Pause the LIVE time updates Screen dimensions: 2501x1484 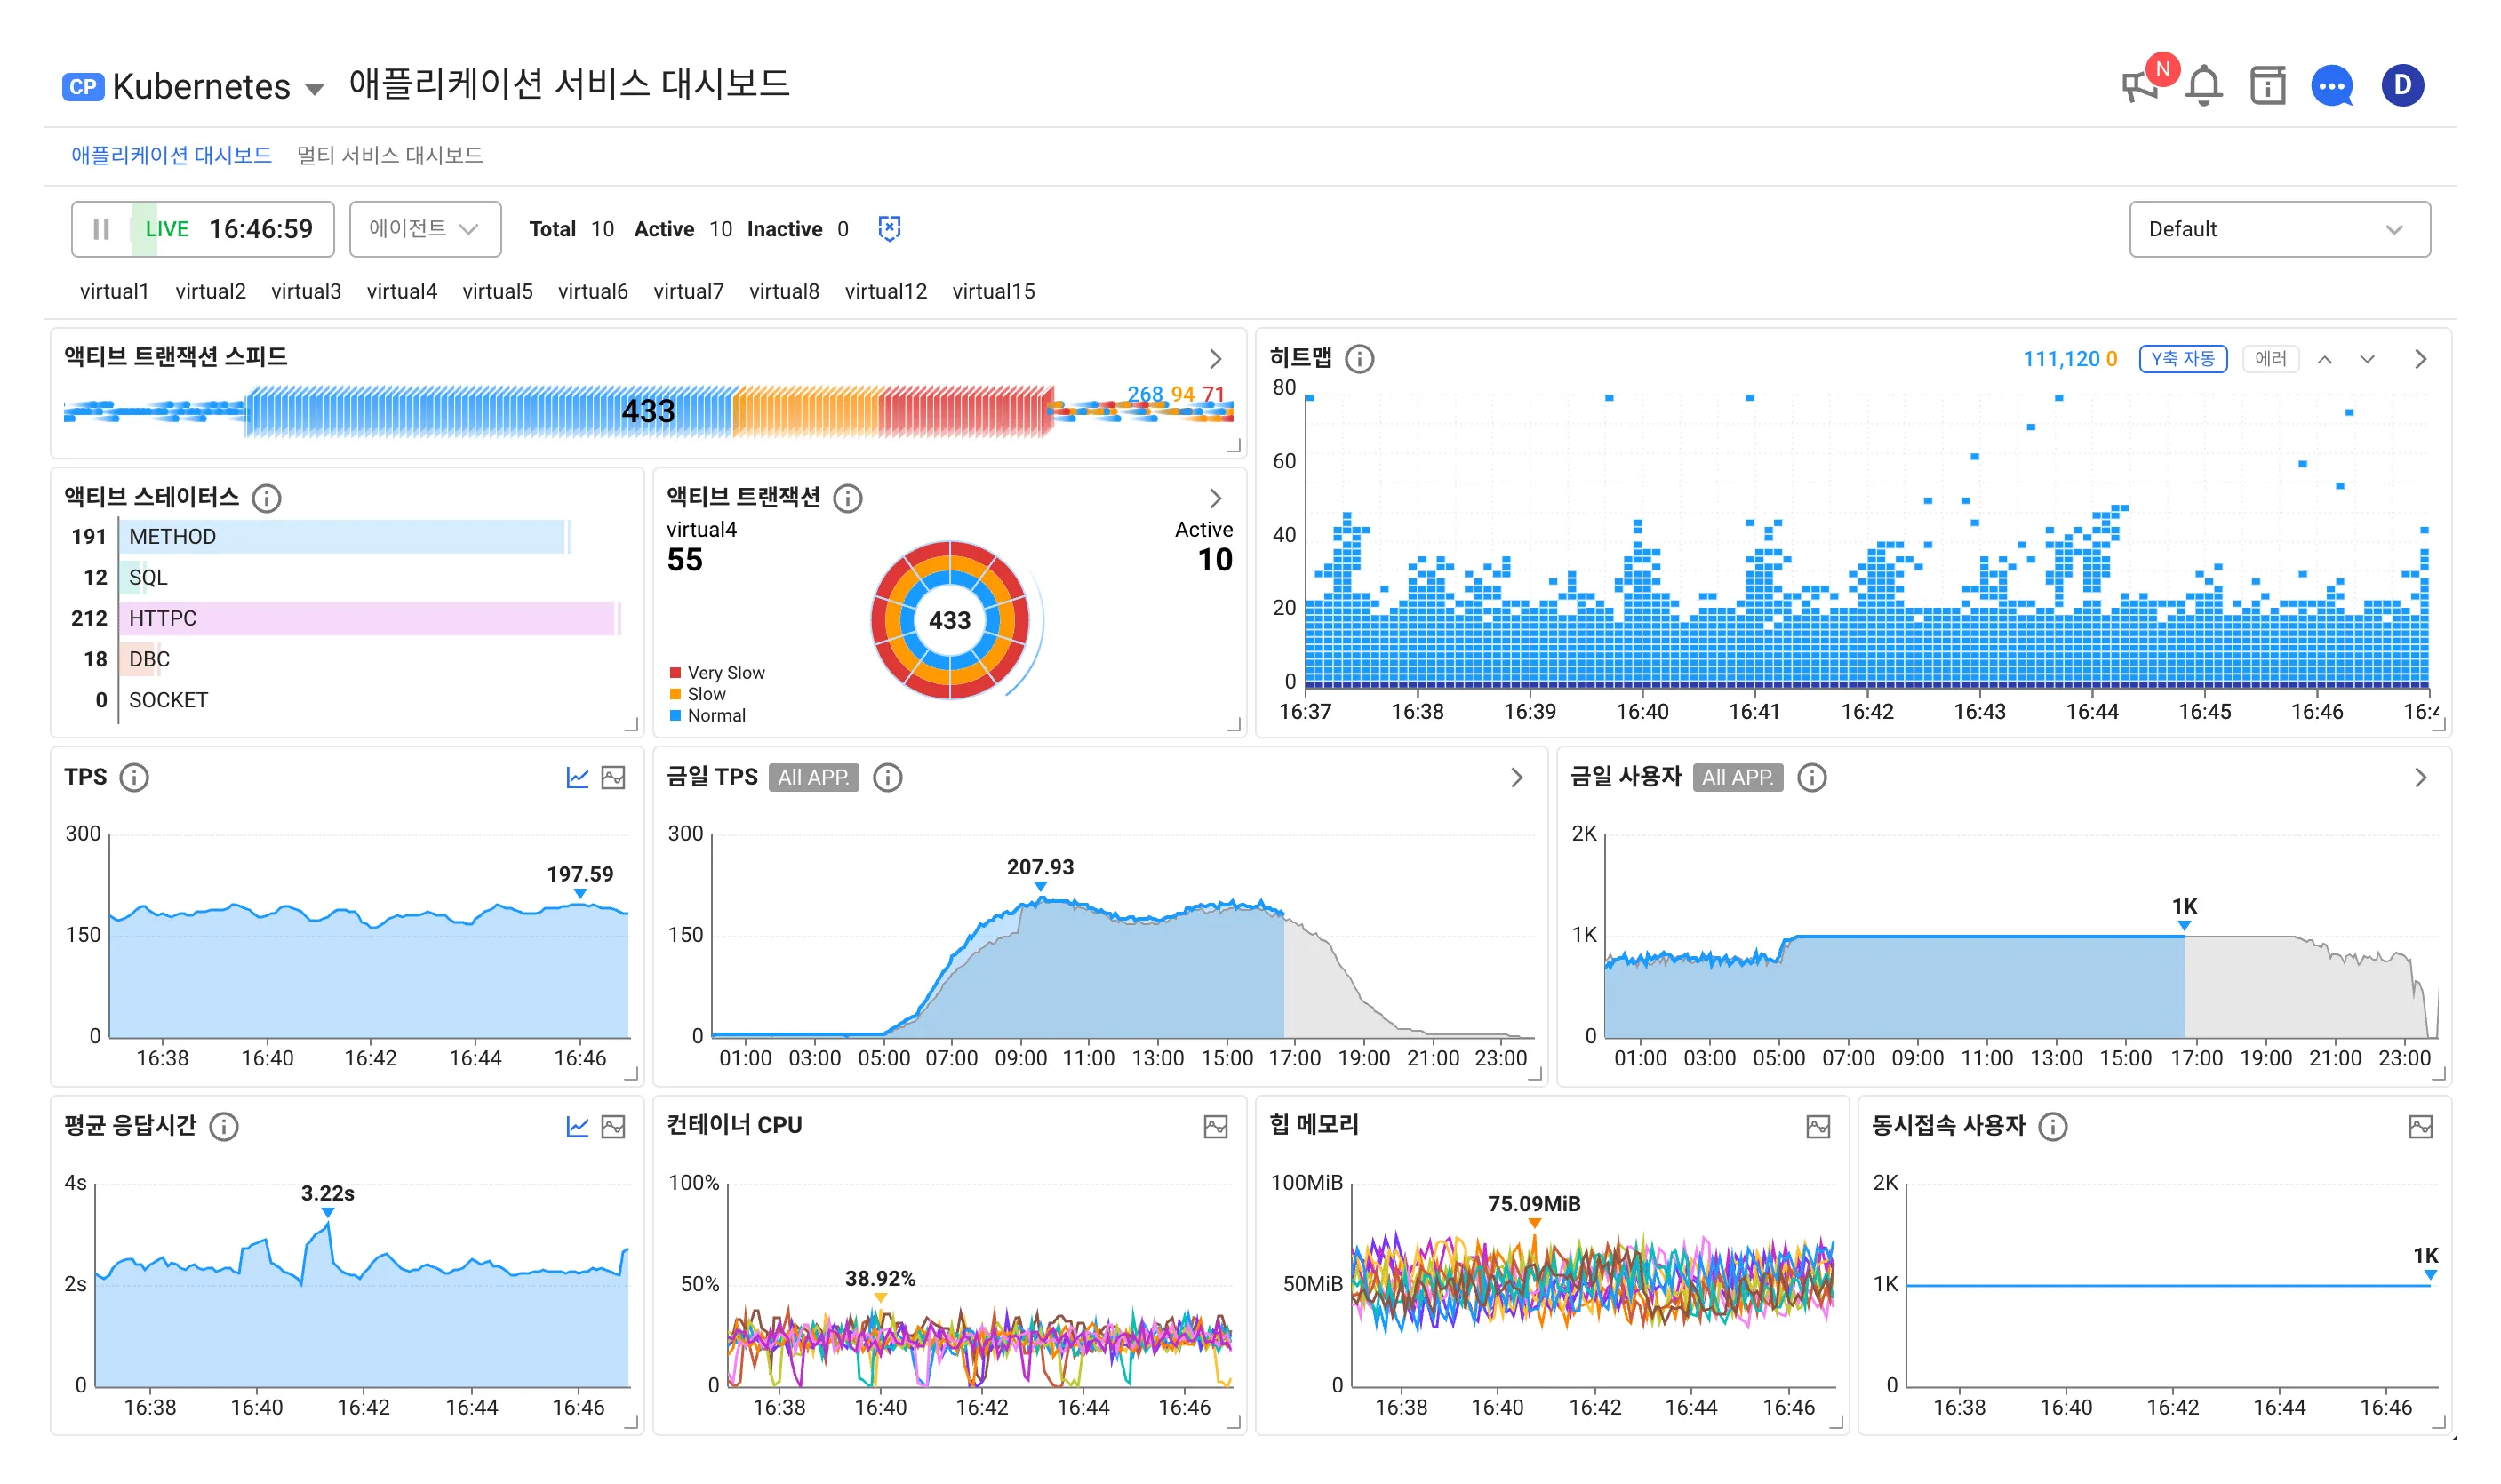(x=101, y=229)
